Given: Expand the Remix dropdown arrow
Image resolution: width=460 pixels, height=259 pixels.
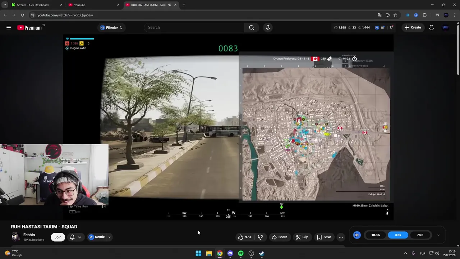Looking at the screenshot, I should [x=109, y=237].
